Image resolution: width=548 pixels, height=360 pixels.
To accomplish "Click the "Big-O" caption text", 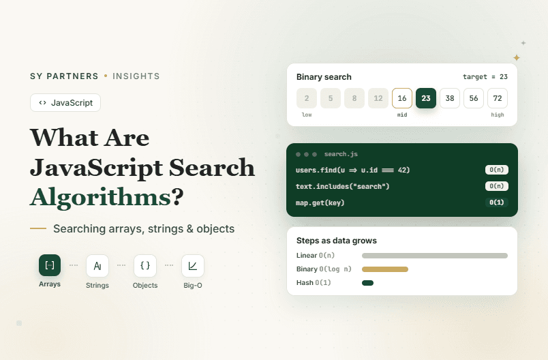I will 193,285.
